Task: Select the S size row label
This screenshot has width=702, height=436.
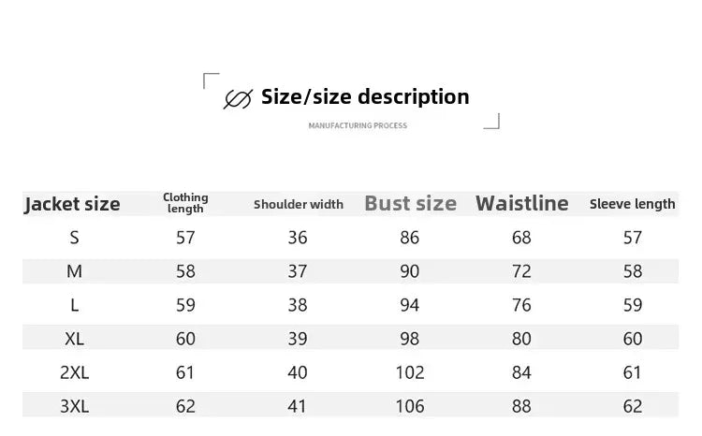Action: pos(74,238)
